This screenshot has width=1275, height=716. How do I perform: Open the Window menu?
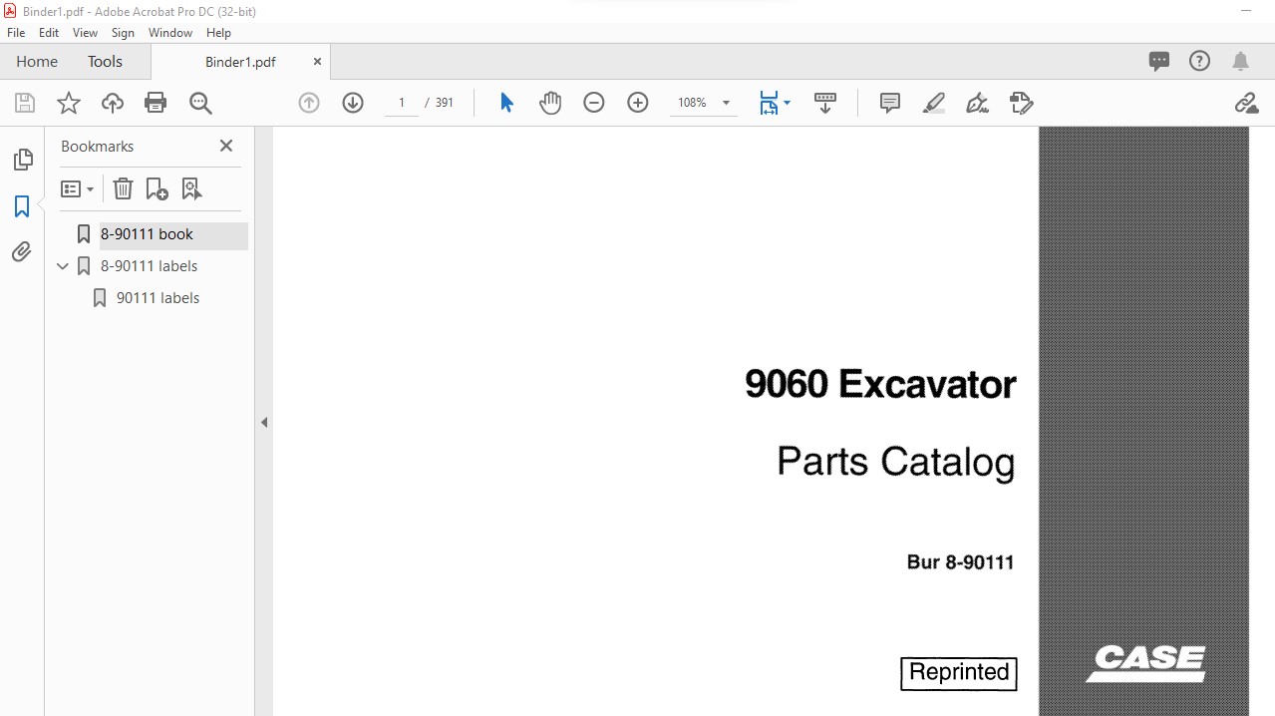pos(170,33)
